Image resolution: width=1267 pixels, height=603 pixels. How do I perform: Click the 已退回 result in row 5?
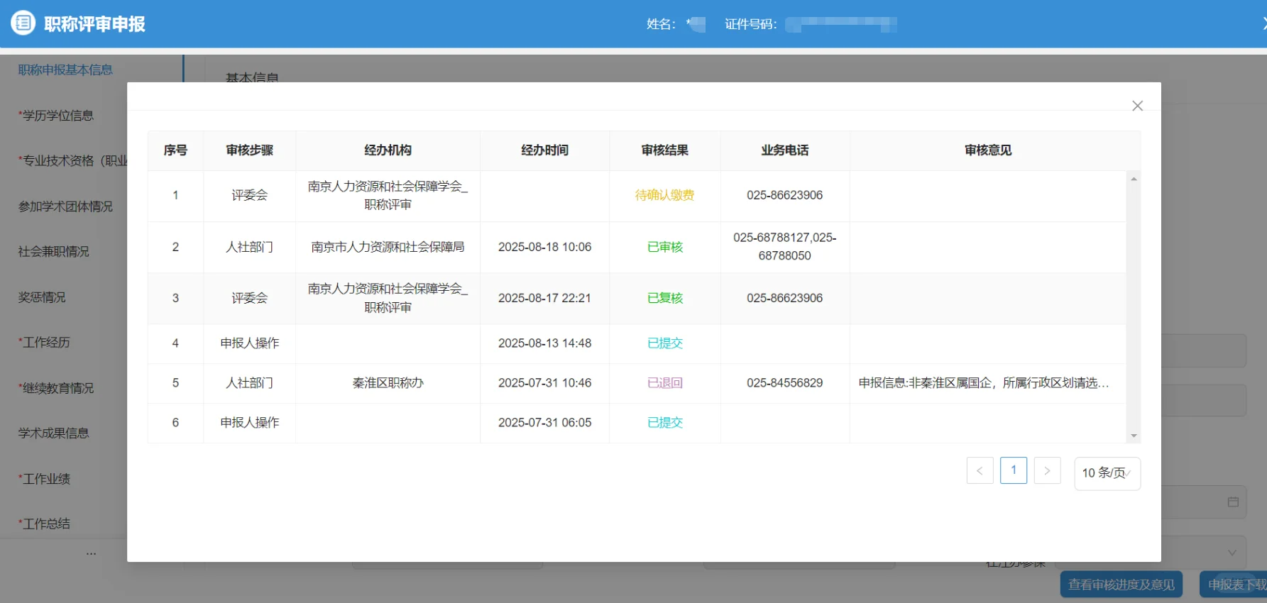click(x=664, y=383)
